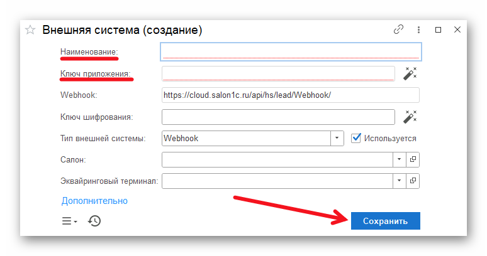This screenshot has height=256, width=487.
Task: Copy link to this form via chain icon
Action: [x=398, y=29]
